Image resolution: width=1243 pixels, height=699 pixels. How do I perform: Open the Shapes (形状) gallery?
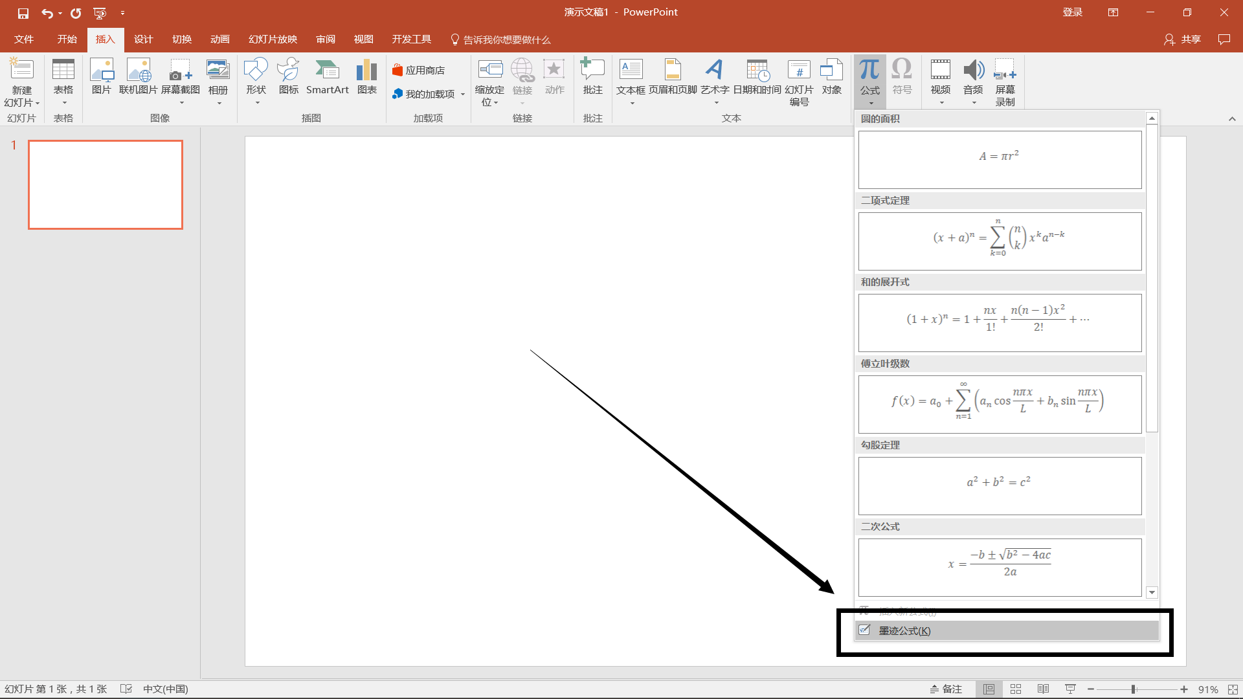(256, 81)
